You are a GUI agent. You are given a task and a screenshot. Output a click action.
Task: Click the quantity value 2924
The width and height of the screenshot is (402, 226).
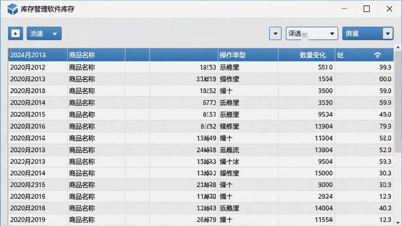coord(325,196)
